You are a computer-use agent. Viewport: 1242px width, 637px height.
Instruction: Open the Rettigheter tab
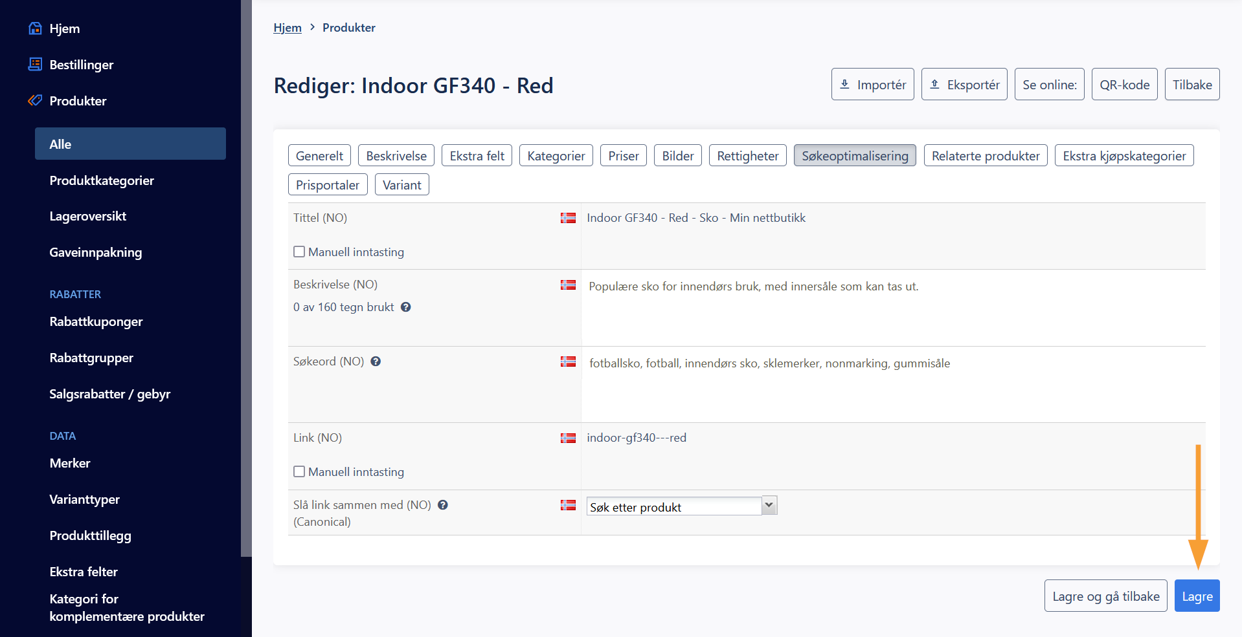(x=748, y=156)
